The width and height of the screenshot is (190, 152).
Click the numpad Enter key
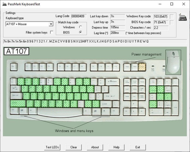pos(175,108)
